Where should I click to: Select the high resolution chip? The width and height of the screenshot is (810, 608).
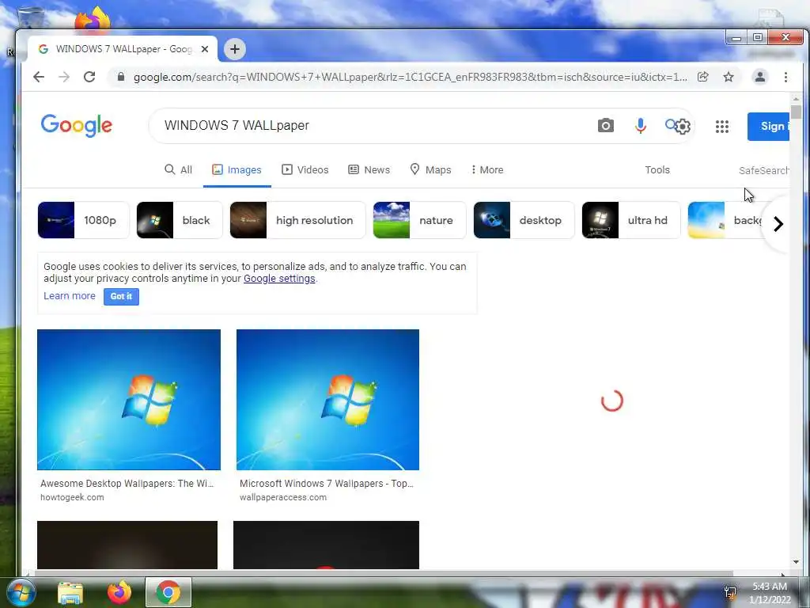coord(297,220)
